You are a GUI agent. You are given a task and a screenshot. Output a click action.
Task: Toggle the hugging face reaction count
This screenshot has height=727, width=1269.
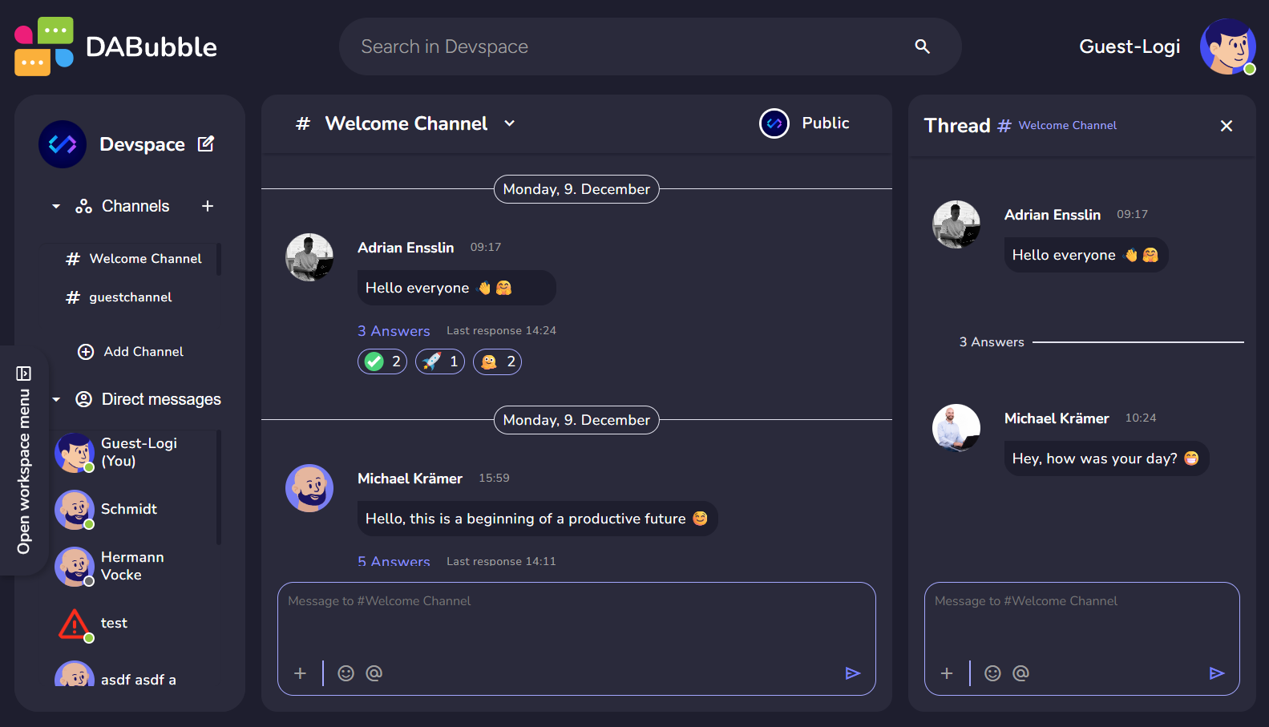click(497, 361)
